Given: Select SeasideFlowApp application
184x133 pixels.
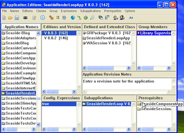Looking at the screenshot, I should [x=19, y=78].
